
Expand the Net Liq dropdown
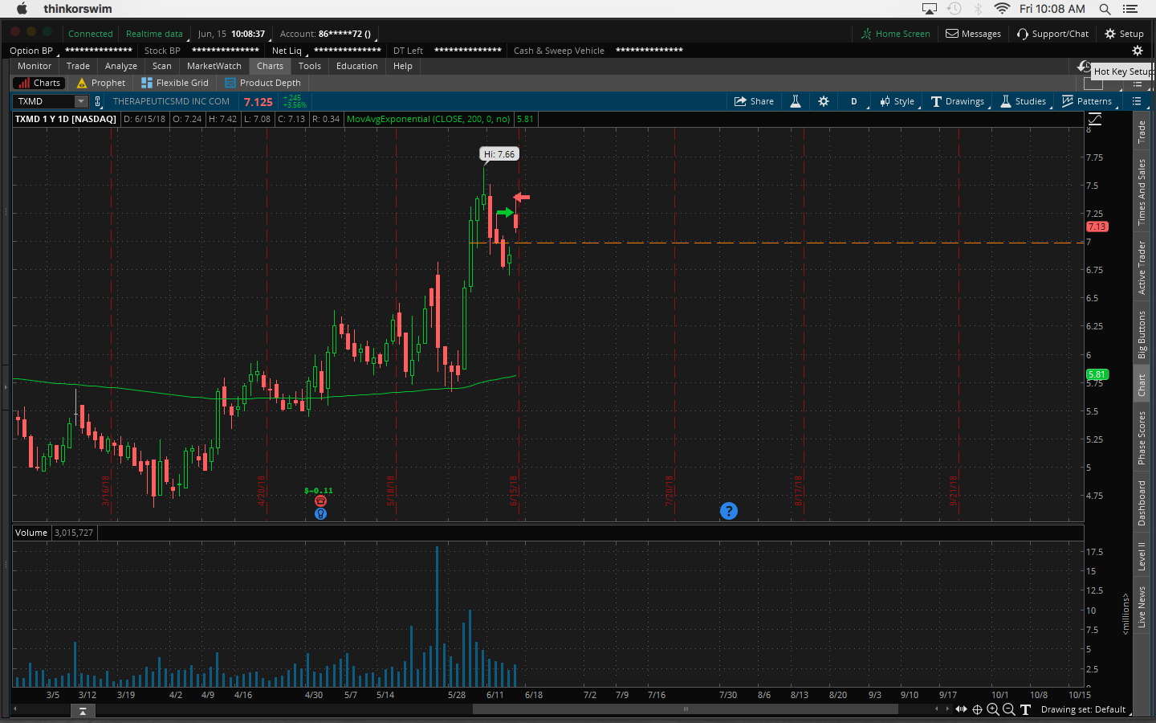[289, 51]
